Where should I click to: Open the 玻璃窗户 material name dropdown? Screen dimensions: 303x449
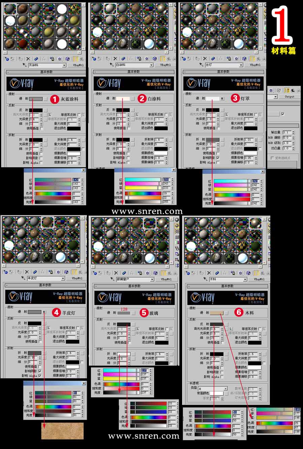[152, 279]
